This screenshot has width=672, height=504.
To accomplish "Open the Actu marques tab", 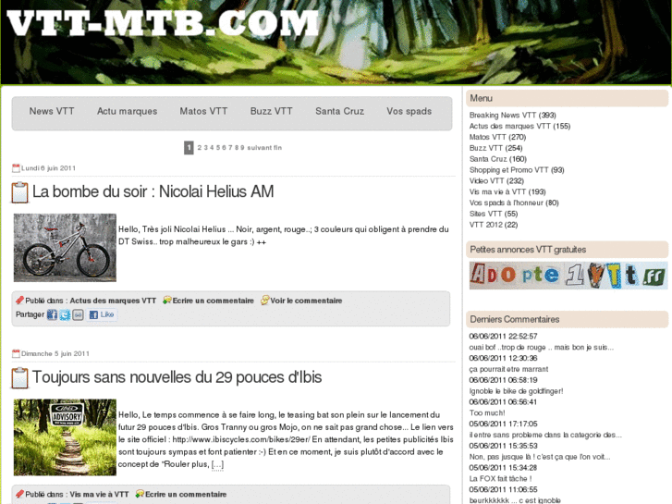I will [x=128, y=111].
